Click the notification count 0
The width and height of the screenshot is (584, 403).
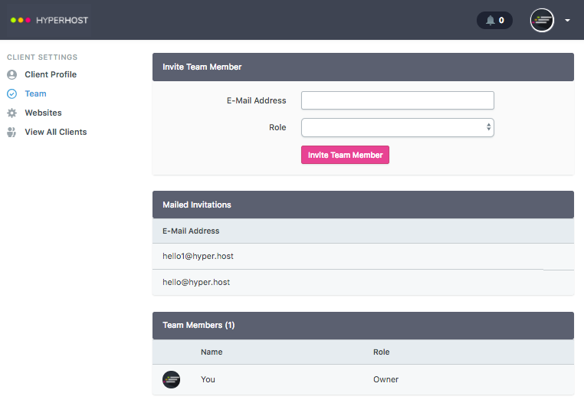[x=501, y=20]
